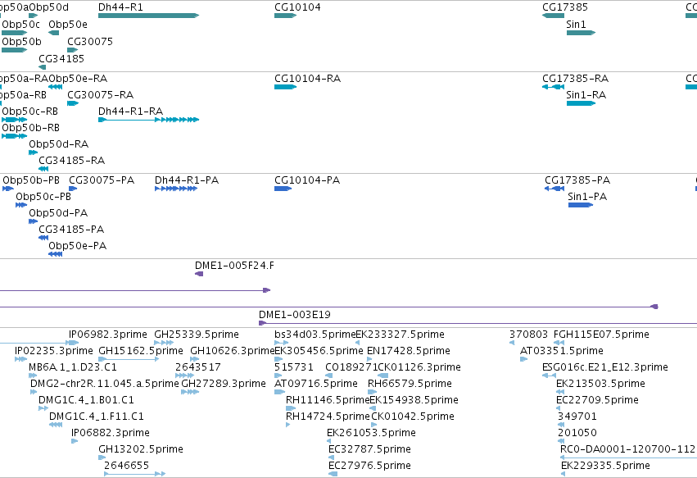
Task: Select the GH10626.3prime EST label
Action: (x=233, y=351)
